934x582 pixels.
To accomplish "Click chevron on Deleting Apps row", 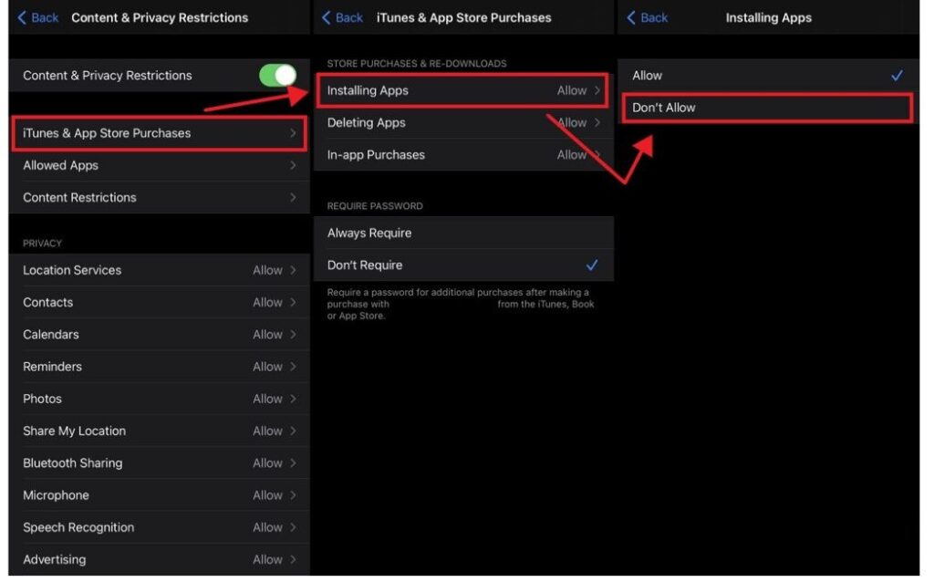I will point(597,123).
